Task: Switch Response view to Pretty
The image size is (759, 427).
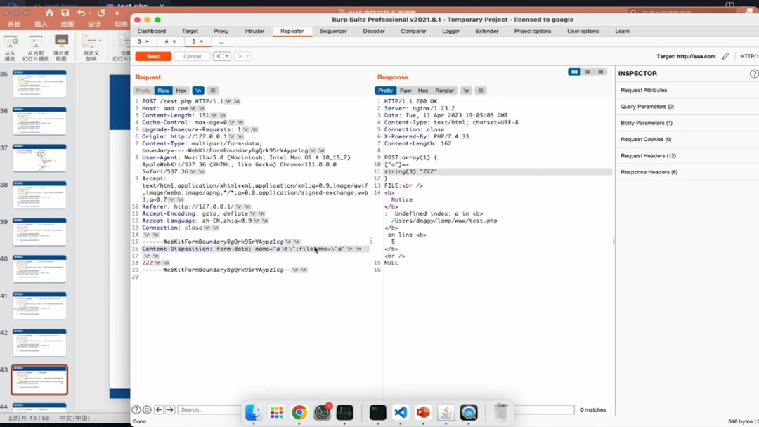Action: pyautogui.click(x=385, y=91)
